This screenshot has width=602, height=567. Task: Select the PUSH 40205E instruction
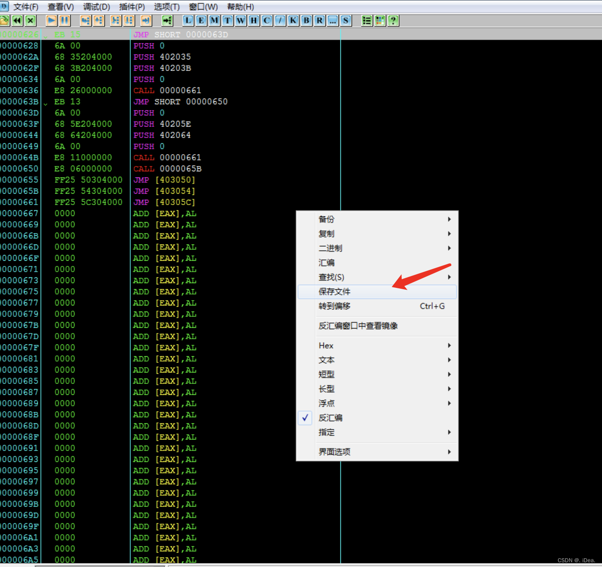pos(162,124)
